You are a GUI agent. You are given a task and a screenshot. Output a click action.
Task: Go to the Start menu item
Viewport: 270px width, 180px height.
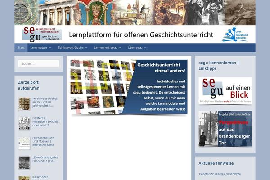point(21,48)
